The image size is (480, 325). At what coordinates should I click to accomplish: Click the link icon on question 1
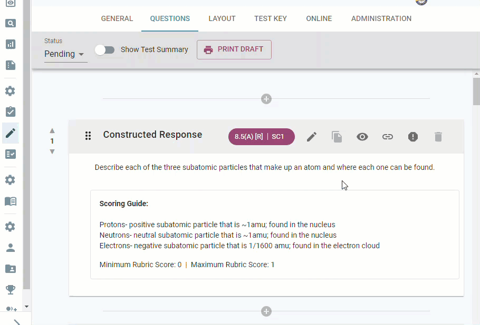click(x=388, y=137)
